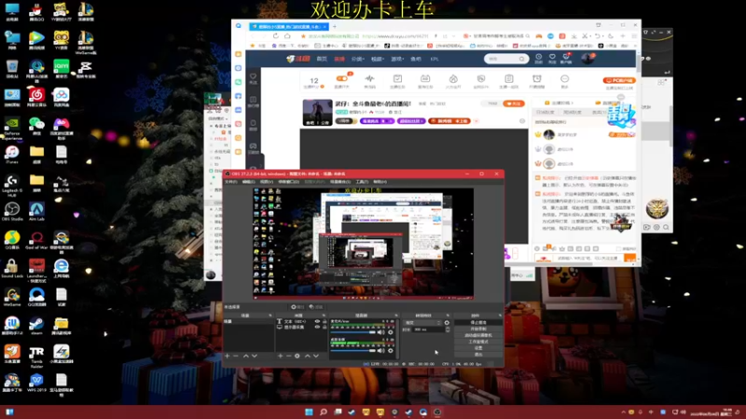746x419 pixels.
Task: Open the OBS 帮助 Help menu
Action: click(380, 182)
